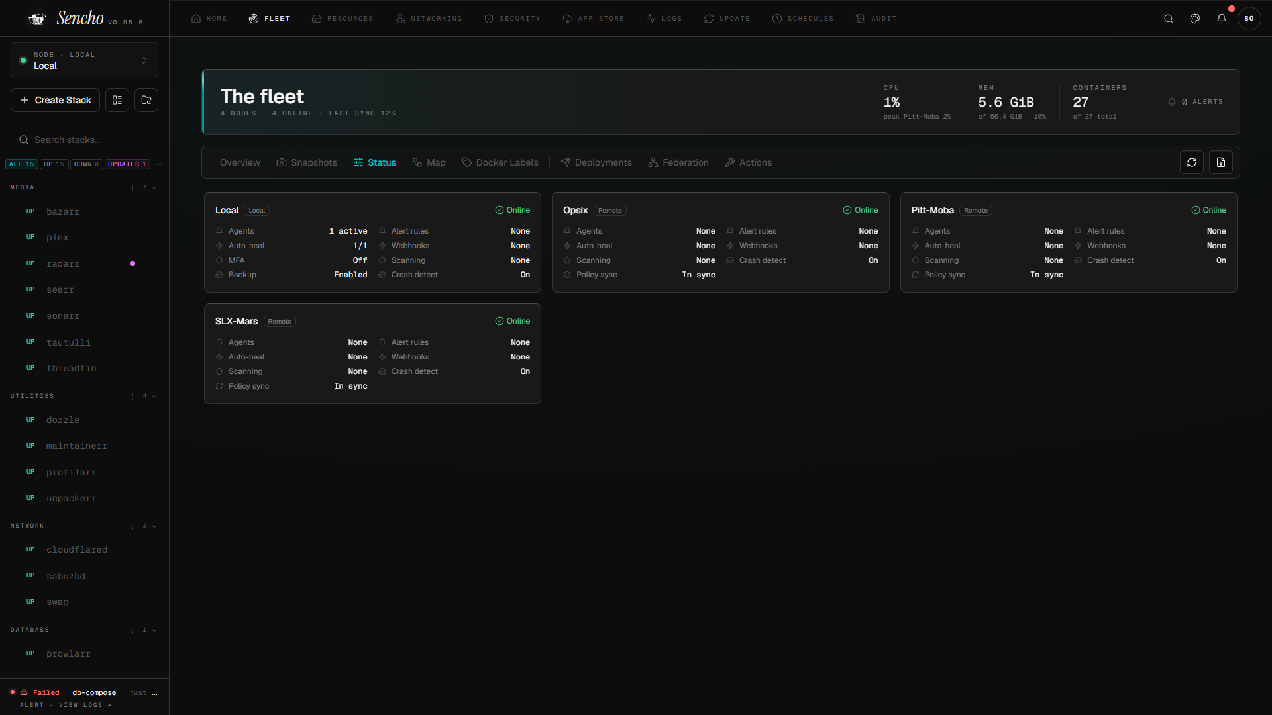This screenshot has width=1272, height=715.
Task: Open the Utilities group options menu
Action: point(132,397)
